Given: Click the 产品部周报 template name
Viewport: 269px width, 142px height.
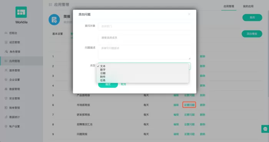Looking at the screenshot, I should 83,95.
